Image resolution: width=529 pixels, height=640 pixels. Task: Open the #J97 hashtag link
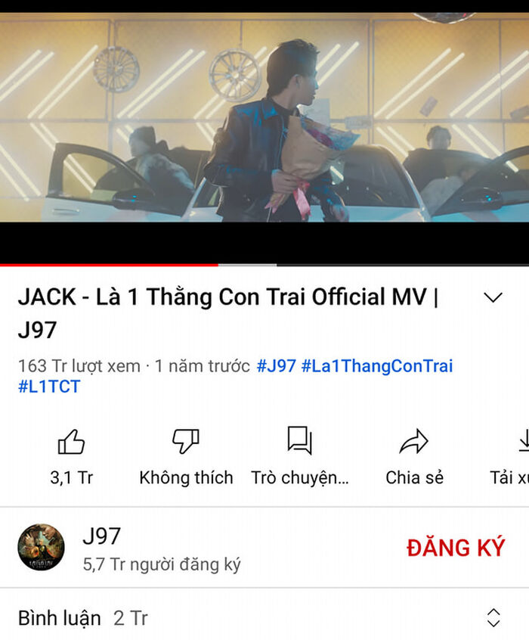tap(276, 365)
